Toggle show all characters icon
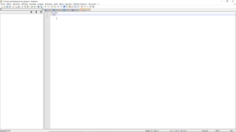 pyautogui.click(x=61, y=7)
